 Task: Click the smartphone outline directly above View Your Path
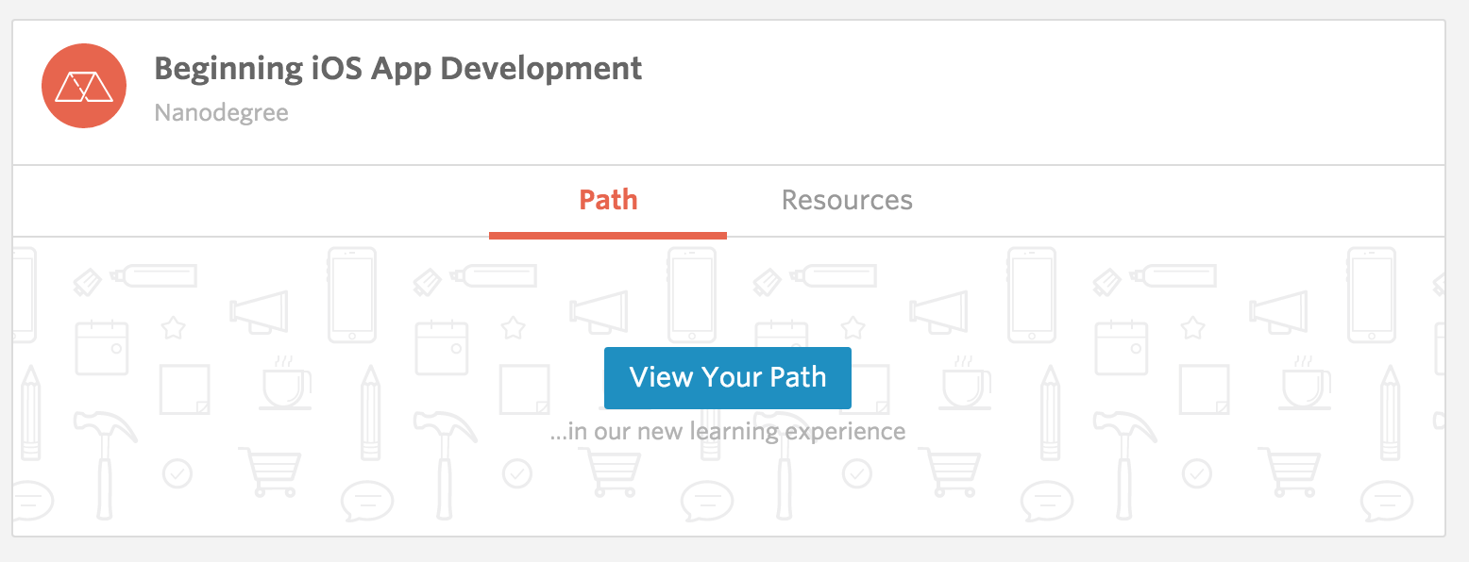coord(691,293)
